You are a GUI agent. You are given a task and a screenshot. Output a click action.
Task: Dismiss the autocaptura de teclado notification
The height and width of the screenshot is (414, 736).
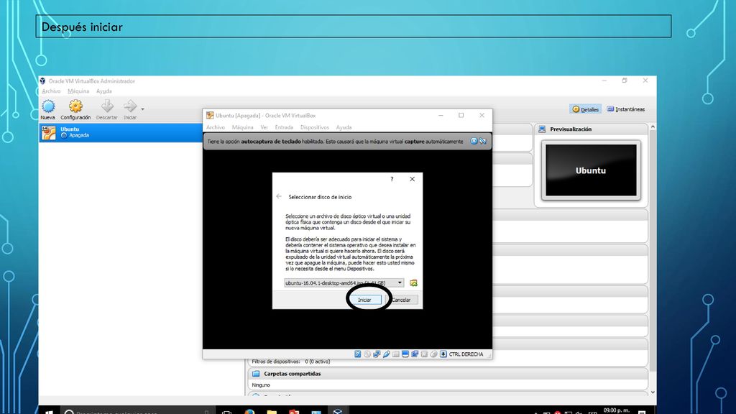click(474, 141)
